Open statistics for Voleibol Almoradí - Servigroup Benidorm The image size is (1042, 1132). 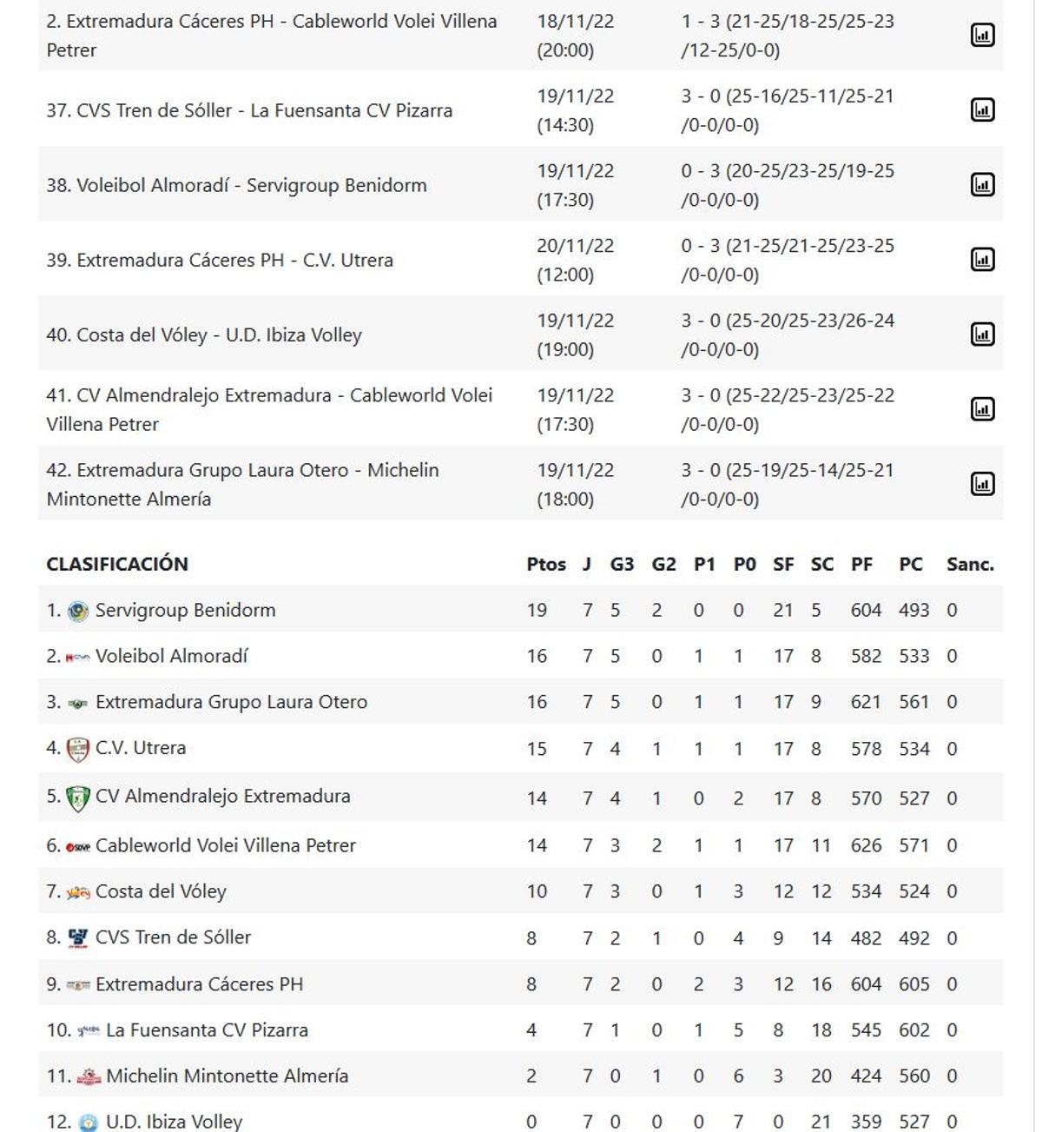click(982, 185)
